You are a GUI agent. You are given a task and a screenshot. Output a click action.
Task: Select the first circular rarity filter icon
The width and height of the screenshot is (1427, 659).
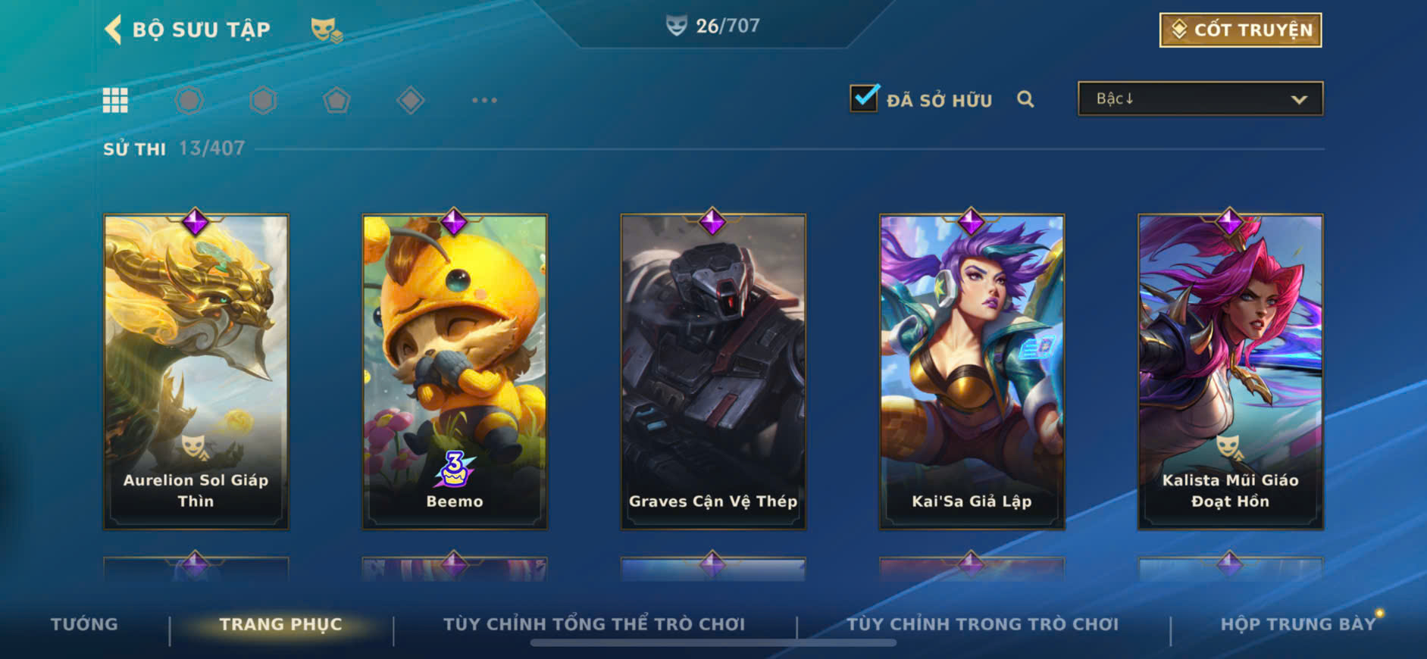click(x=189, y=100)
